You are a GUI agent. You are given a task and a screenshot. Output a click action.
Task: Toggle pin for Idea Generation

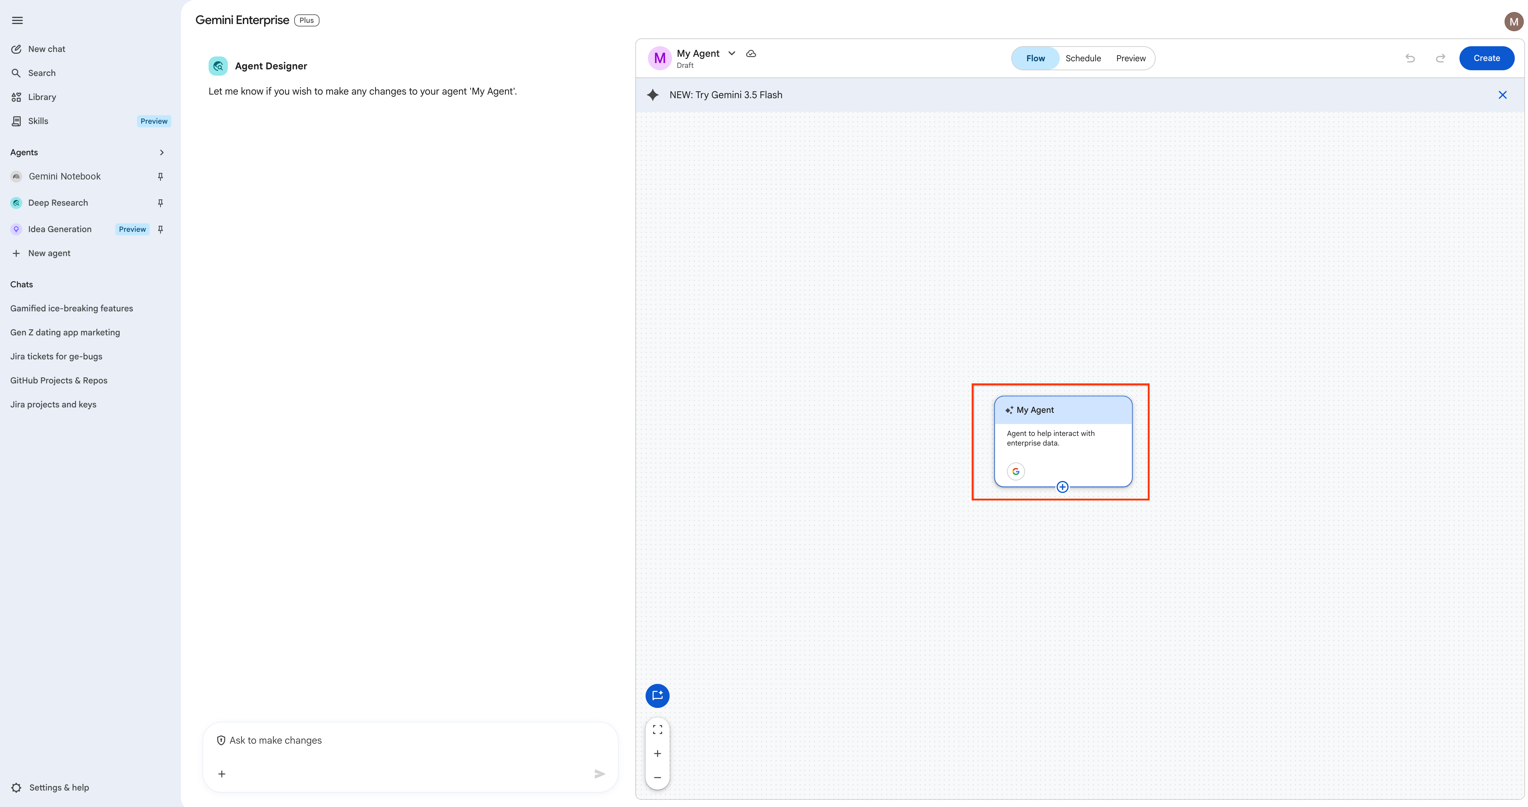[160, 229]
